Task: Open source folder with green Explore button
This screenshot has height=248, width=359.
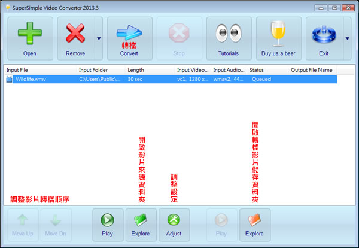Action: coord(141,225)
